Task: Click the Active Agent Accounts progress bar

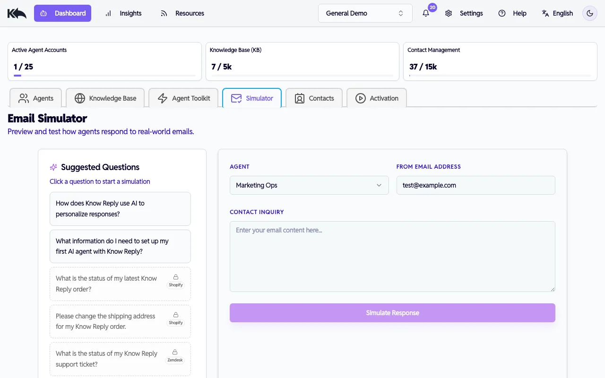Action: 104,76
